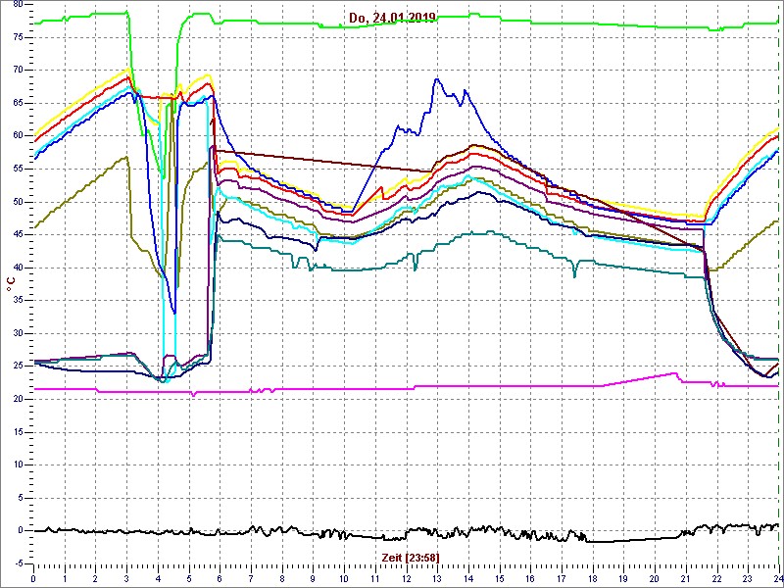The image size is (784, 588).
Task: Pick the 0 temperature label on the y-axis
Action: click(x=21, y=530)
